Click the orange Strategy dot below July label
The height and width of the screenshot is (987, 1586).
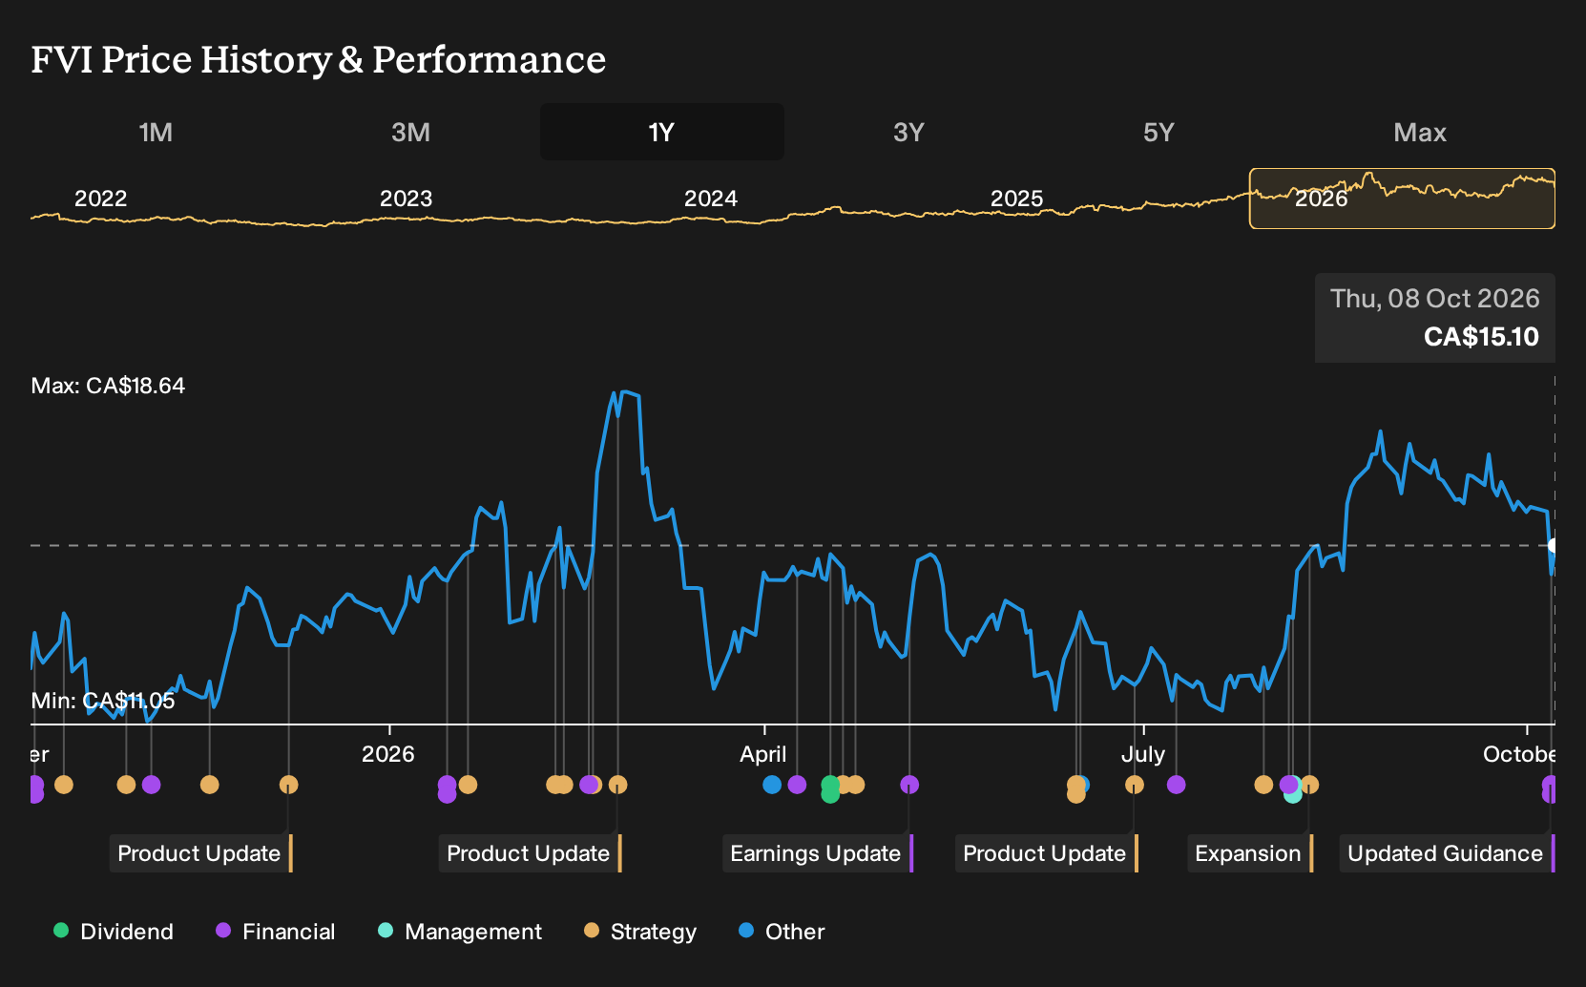coord(1135,785)
